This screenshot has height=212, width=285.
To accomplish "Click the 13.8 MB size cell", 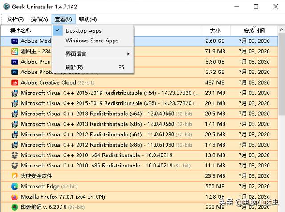I will (x=215, y=155).
